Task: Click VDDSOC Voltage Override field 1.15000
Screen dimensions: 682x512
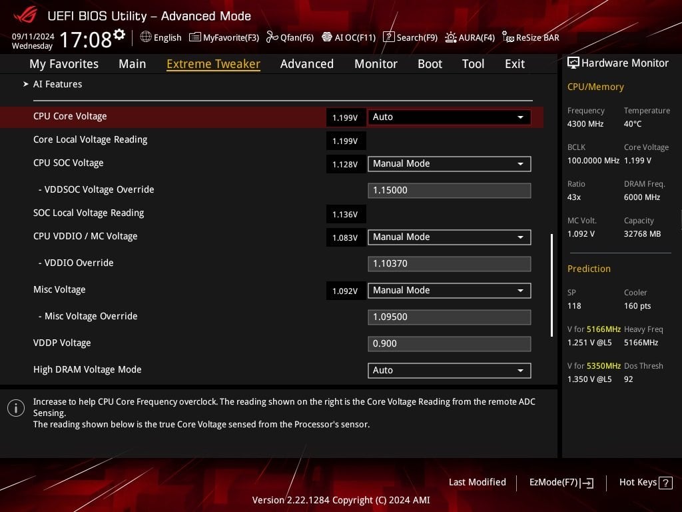Action: pyautogui.click(x=450, y=191)
